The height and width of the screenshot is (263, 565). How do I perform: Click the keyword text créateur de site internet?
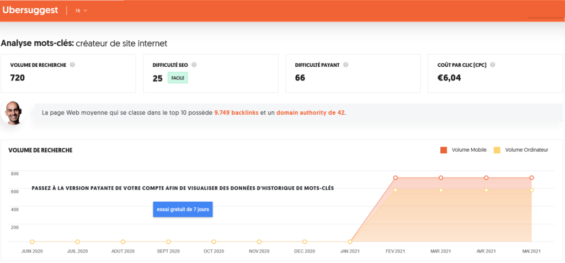pos(121,44)
